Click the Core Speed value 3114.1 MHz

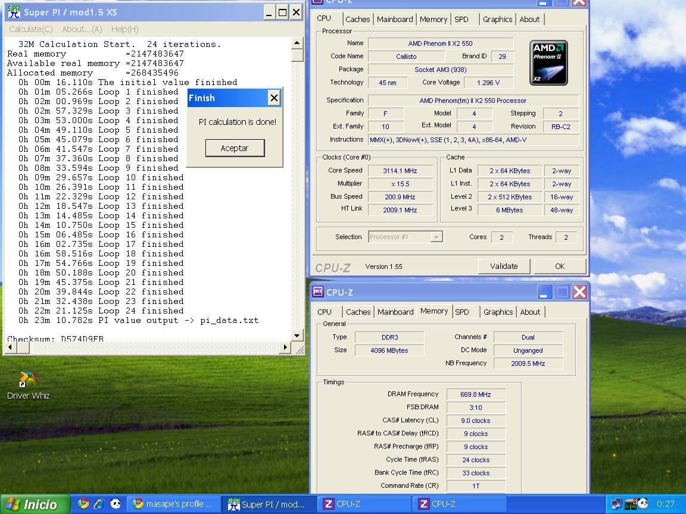(x=400, y=171)
